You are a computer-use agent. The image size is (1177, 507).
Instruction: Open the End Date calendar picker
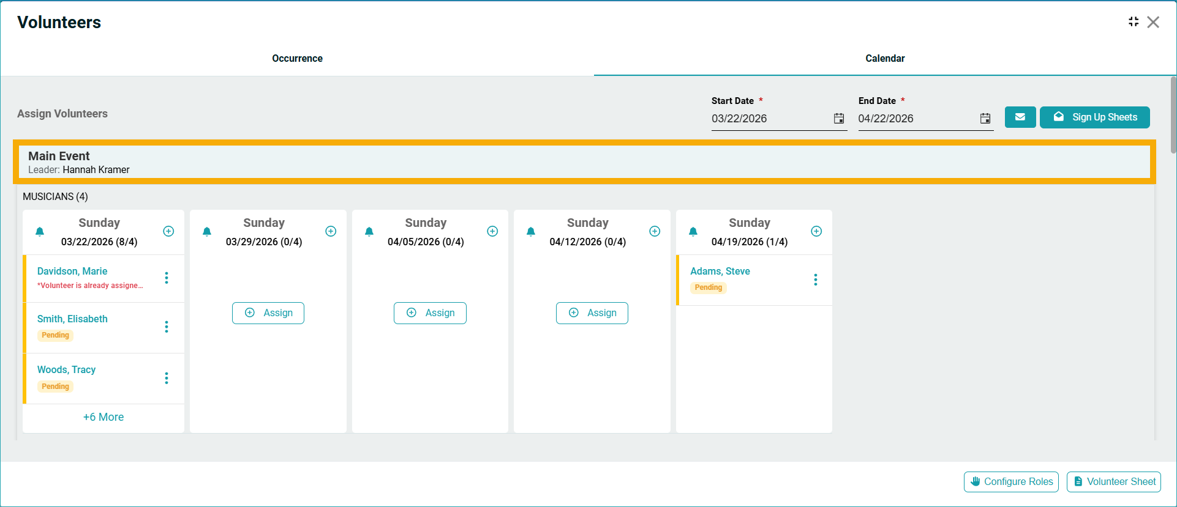pos(985,119)
